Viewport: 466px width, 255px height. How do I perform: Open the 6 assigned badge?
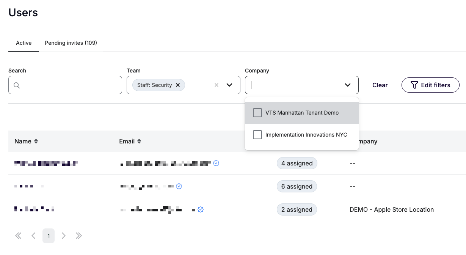coord(297,186)
